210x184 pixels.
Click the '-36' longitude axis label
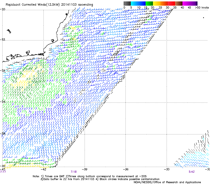(x=126, y=169)
